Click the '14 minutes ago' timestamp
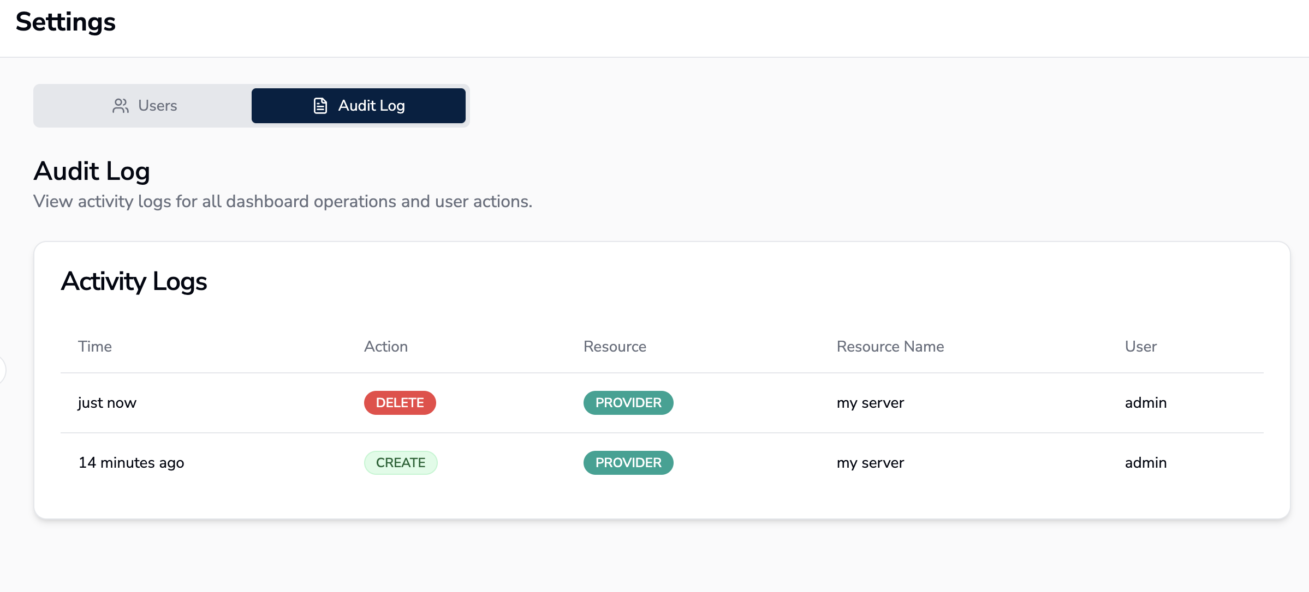The image size is (1309, 592). [x=131, y=463]
